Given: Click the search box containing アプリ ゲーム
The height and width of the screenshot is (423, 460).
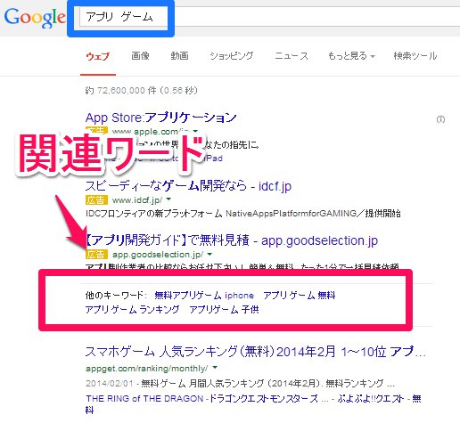Looking at the screenshot, I should point(269,17).
